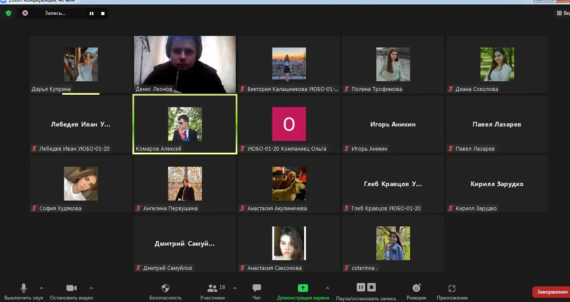Select Денис Леонов's live video tile

(x=185, y=65)
